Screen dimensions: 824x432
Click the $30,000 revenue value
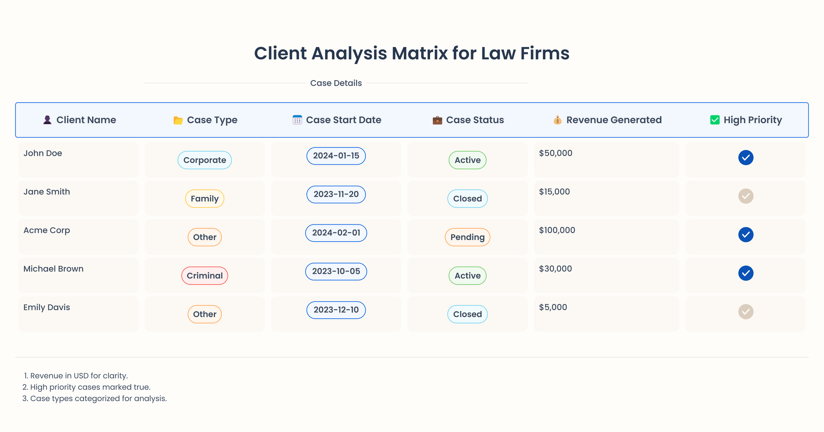(x=555, y=269)
